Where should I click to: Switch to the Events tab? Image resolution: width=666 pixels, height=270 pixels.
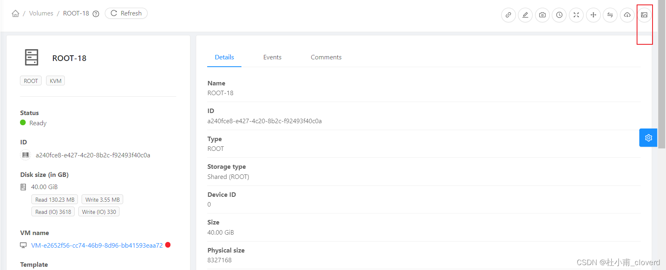pyautogui.click(x=272, y=57)
